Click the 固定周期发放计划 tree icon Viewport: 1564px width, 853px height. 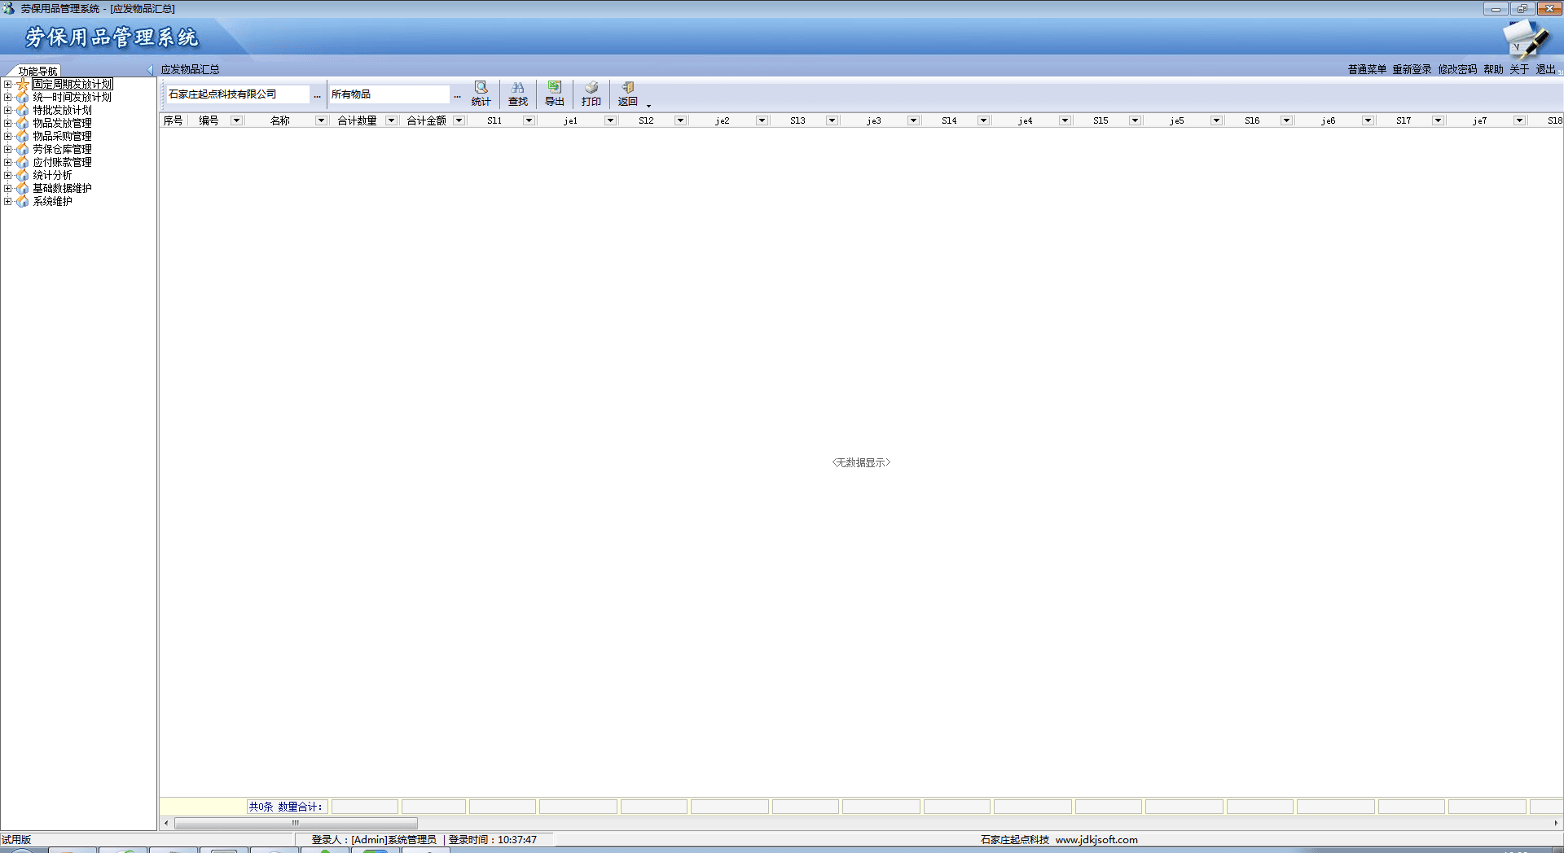pos(23,85)
